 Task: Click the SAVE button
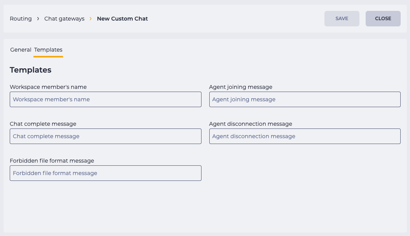coord(342,19)
